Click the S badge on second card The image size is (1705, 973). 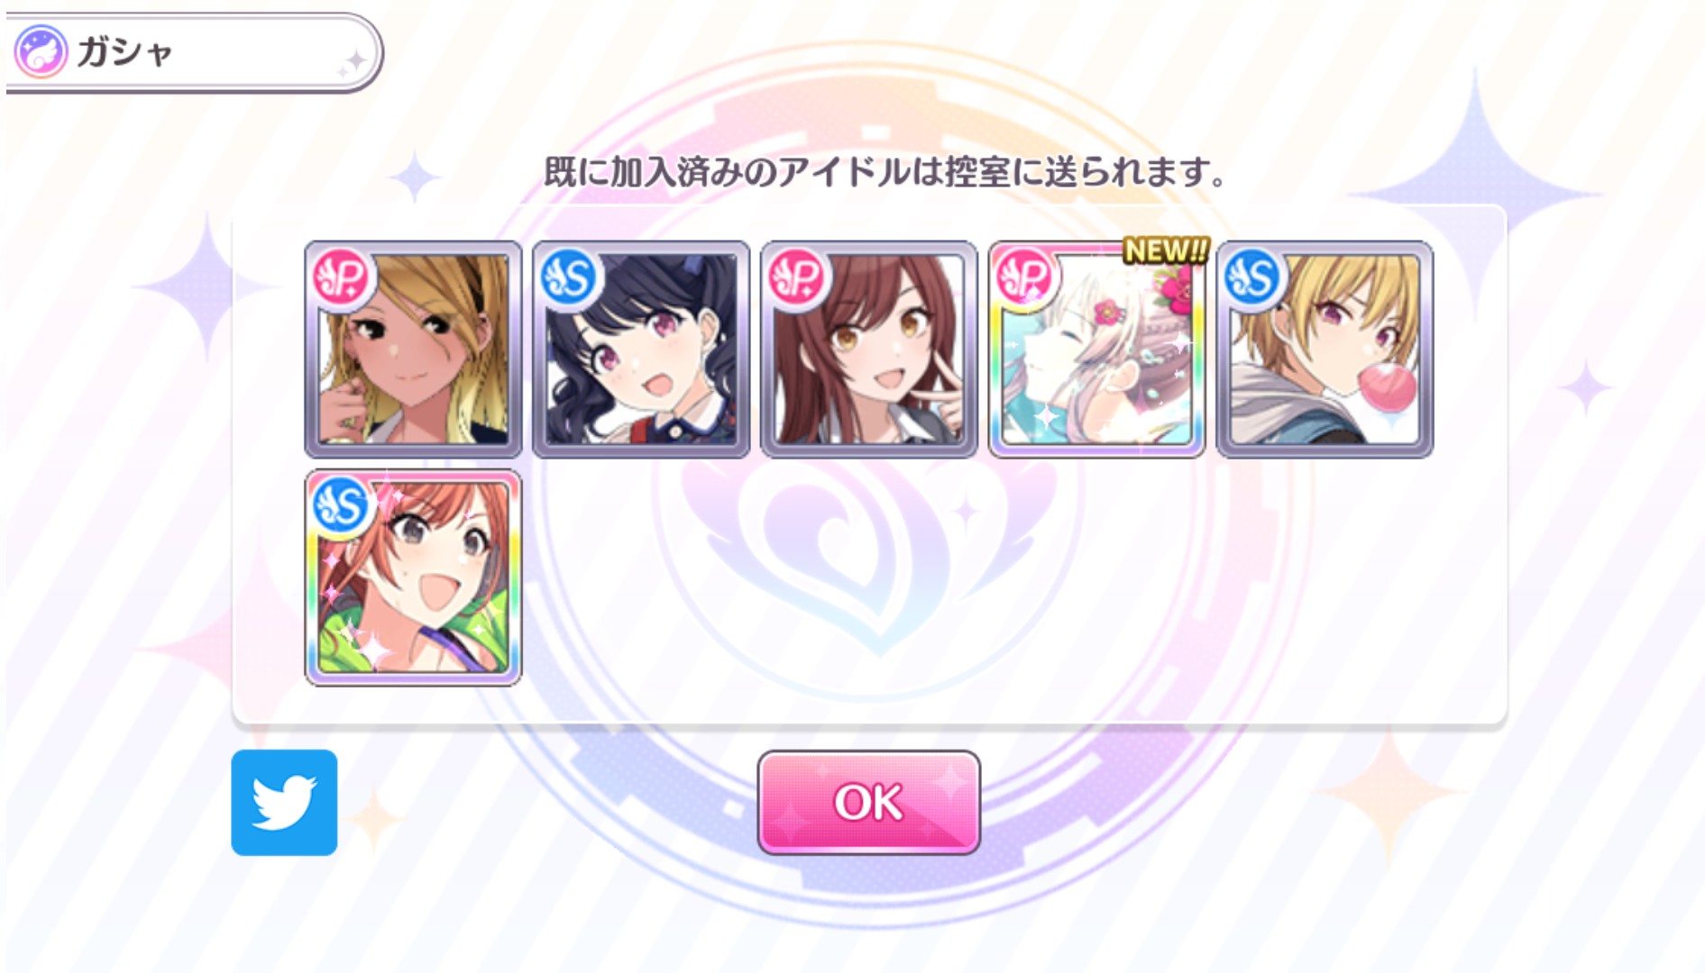click(569, 277)
